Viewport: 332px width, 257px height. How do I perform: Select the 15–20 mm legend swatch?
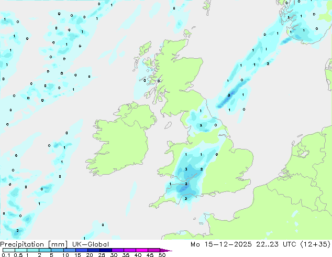(x=82, y=250)
